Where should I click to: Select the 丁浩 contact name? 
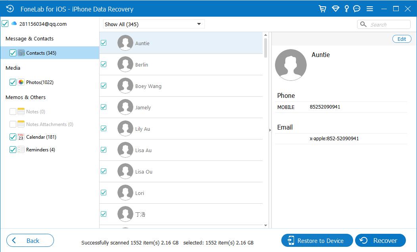tap(140, 214)
